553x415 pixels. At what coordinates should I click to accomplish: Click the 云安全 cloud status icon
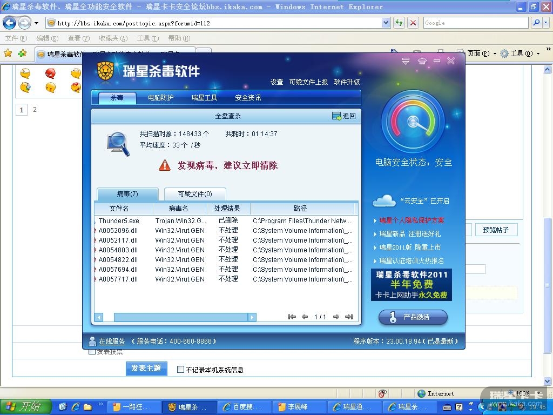coord(385,201)
